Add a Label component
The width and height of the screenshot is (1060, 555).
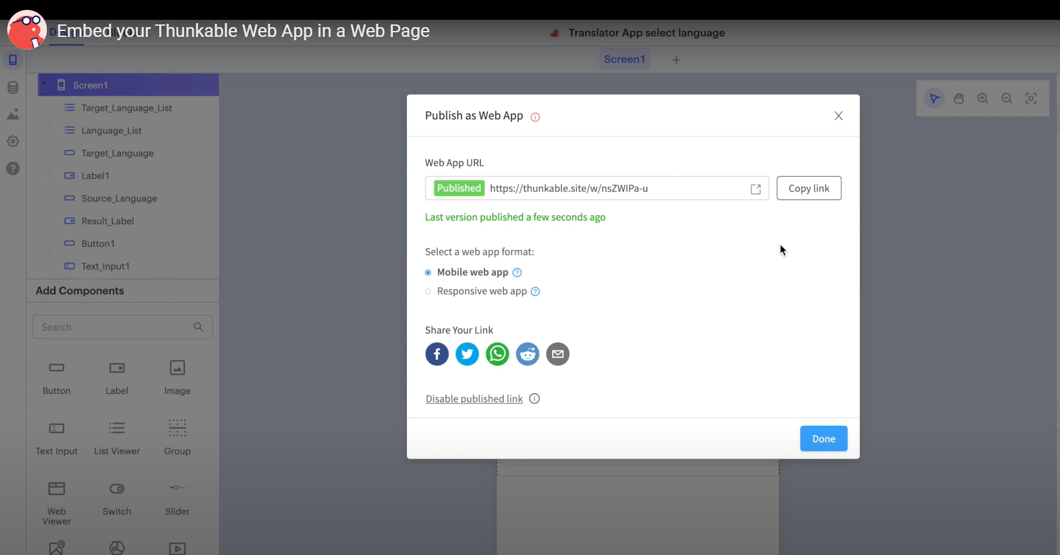point(117,377)
